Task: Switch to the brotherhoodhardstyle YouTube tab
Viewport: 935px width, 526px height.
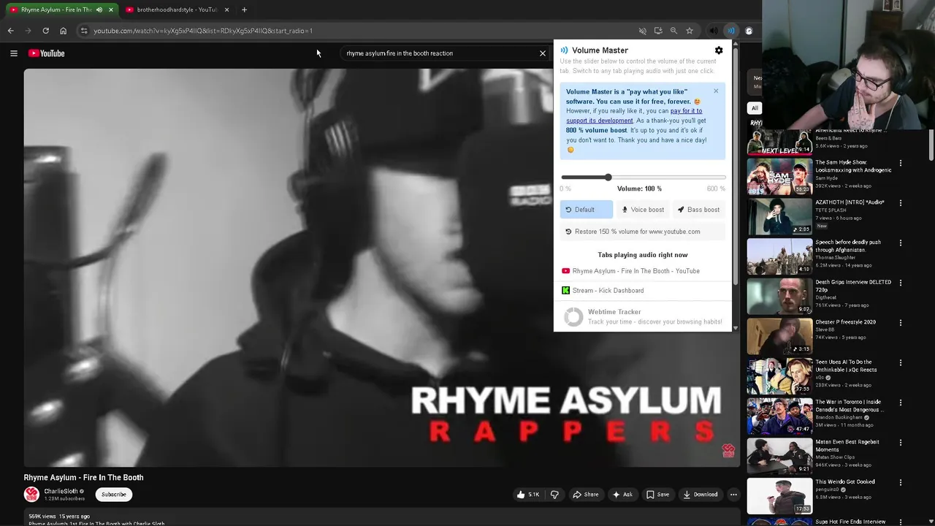Action: click(x=176, y=9)
